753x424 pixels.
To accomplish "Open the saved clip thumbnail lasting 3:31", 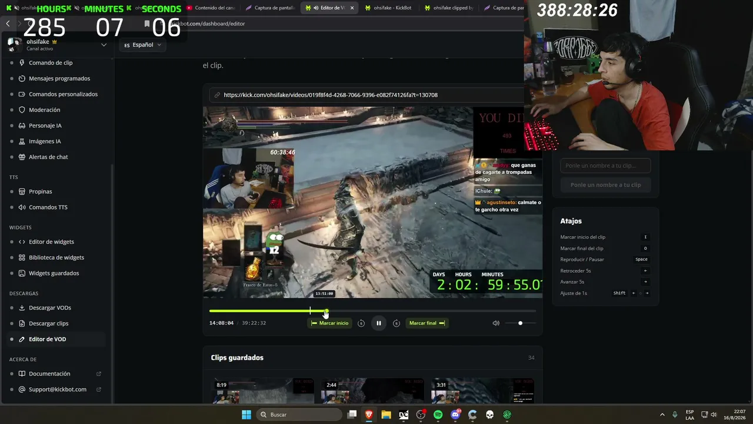I will tap(482, 391).
